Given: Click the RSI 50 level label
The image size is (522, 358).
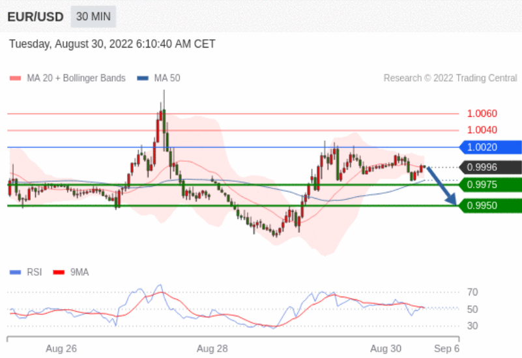Looking at the screenshot, I should [472, 309].
